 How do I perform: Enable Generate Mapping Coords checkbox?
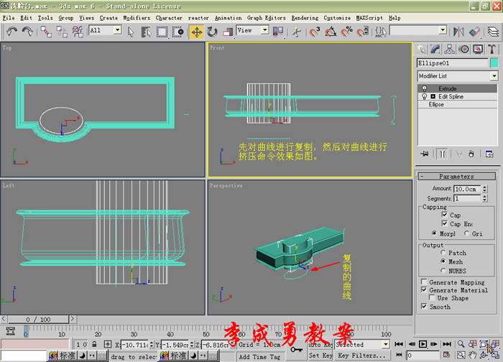point(424,282)
